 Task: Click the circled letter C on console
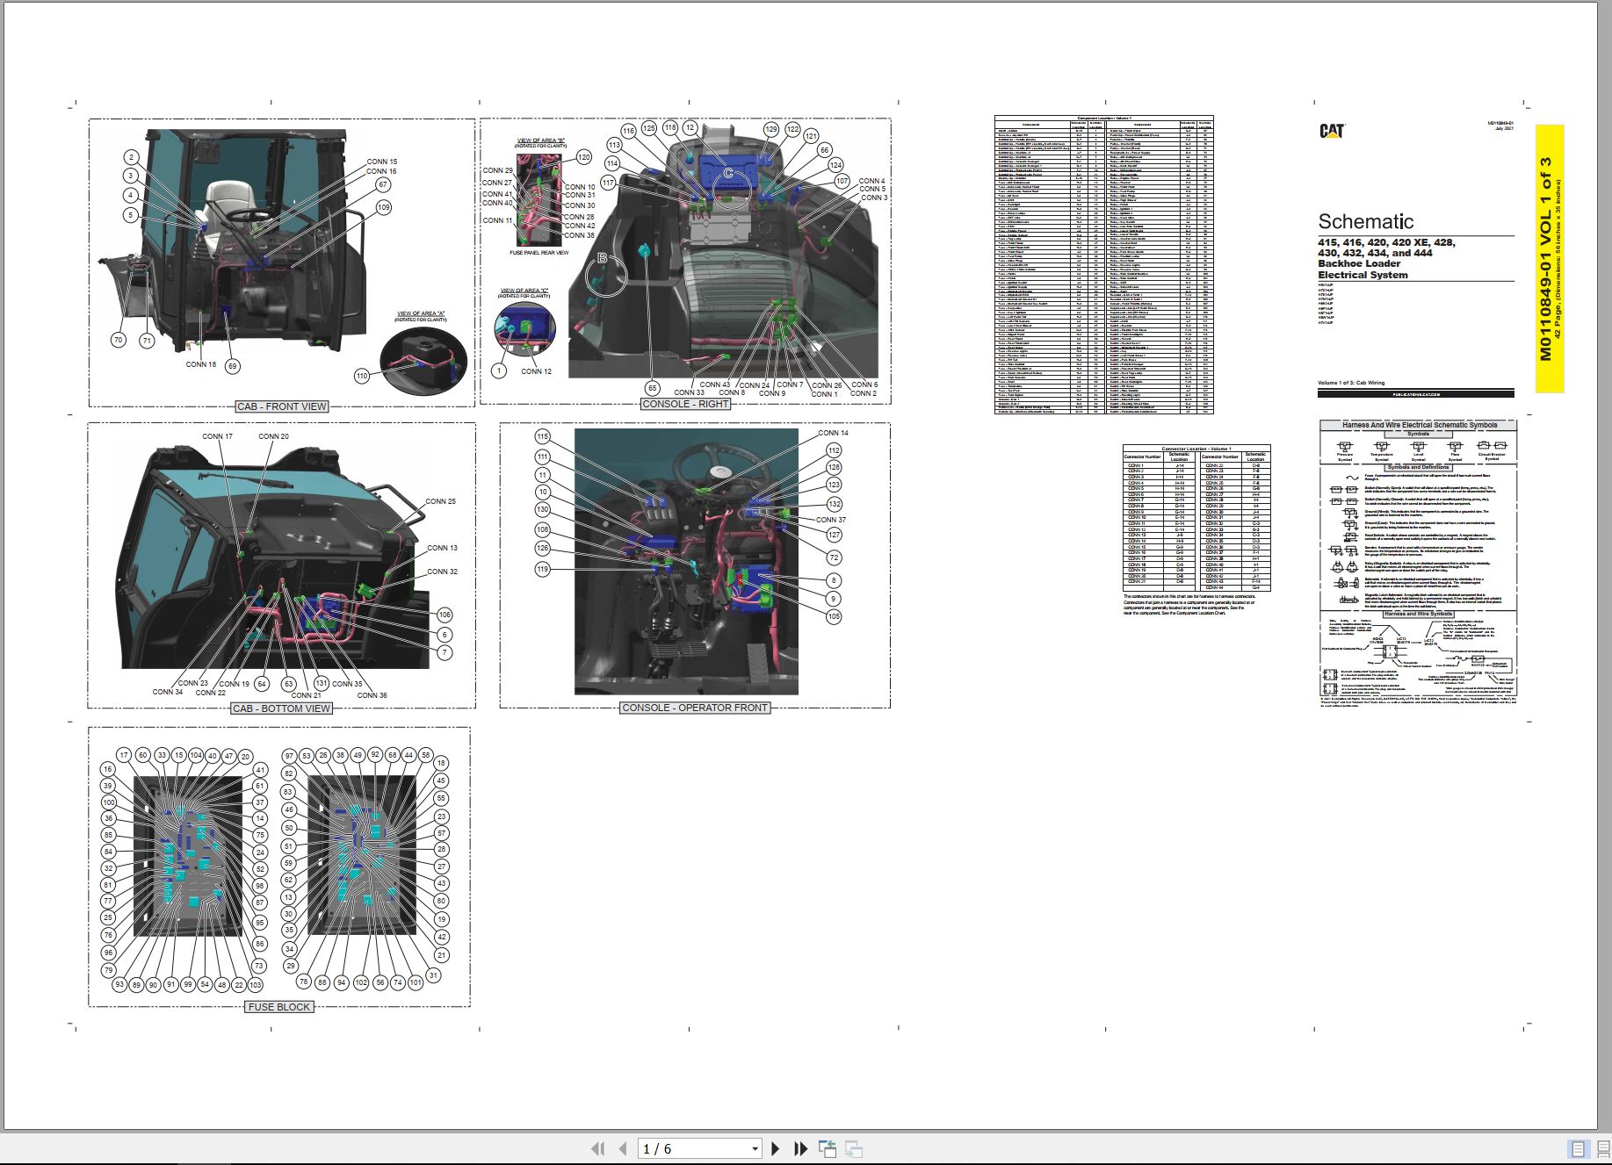[x=727, y=174]
